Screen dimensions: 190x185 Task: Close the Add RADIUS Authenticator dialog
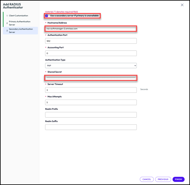(x=182, y=5)
